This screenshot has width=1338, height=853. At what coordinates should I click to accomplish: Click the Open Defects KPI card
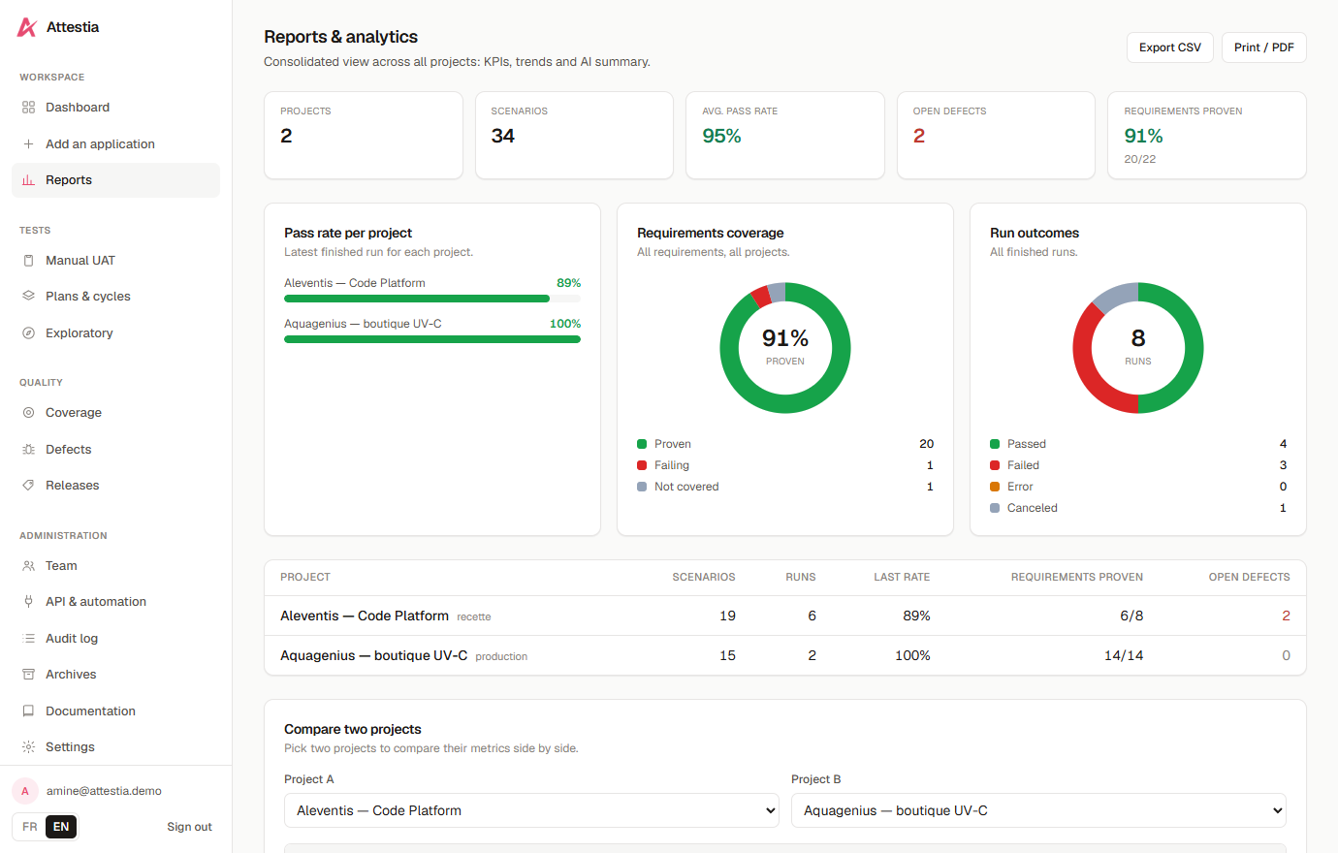tap(996, 135)
